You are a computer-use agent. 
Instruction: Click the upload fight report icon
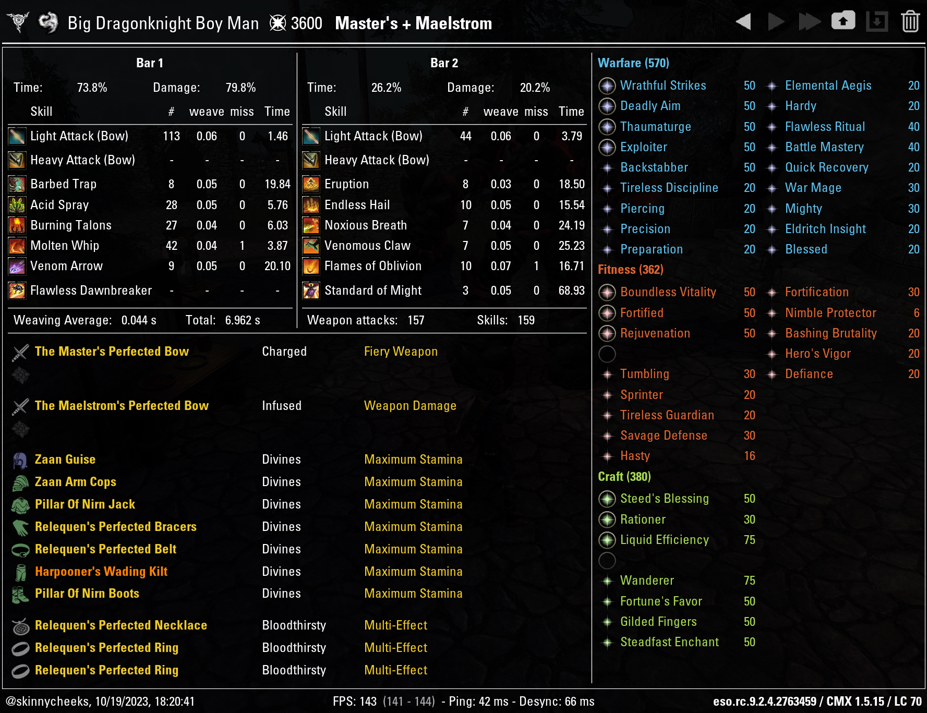pos(843,21)
